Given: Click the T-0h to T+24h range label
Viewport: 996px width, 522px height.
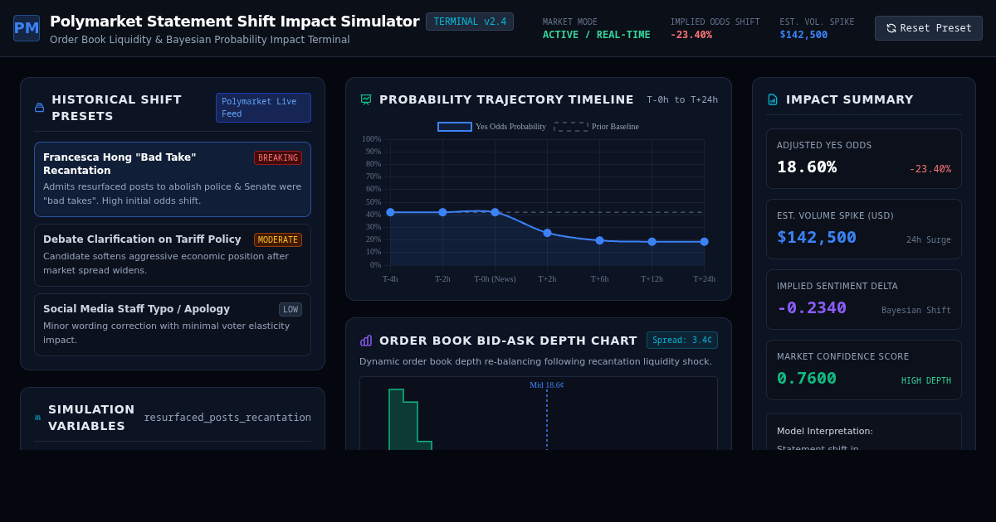Looking at the screenshot, I should click(x=682, y=99).
